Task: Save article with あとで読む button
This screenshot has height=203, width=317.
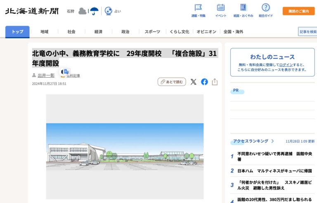Action: coord(172,82)
